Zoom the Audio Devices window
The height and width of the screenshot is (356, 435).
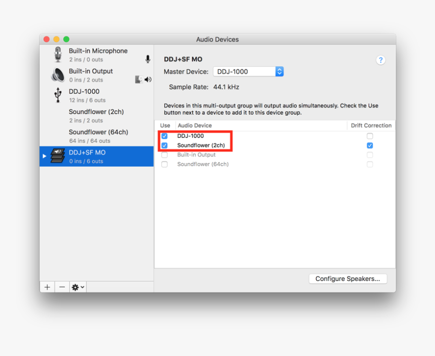pyautogui.click(x=66, y=39)
